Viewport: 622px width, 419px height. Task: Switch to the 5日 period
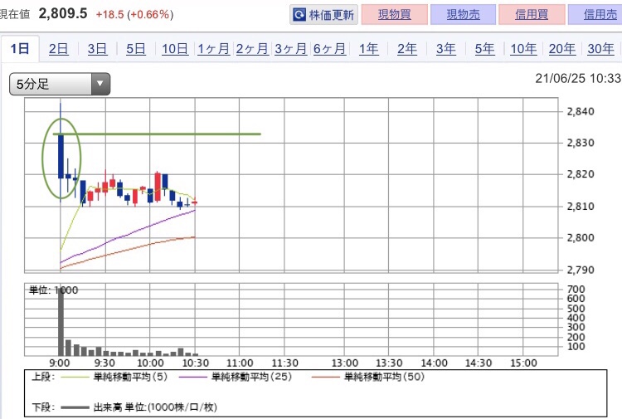pos(136,49)
